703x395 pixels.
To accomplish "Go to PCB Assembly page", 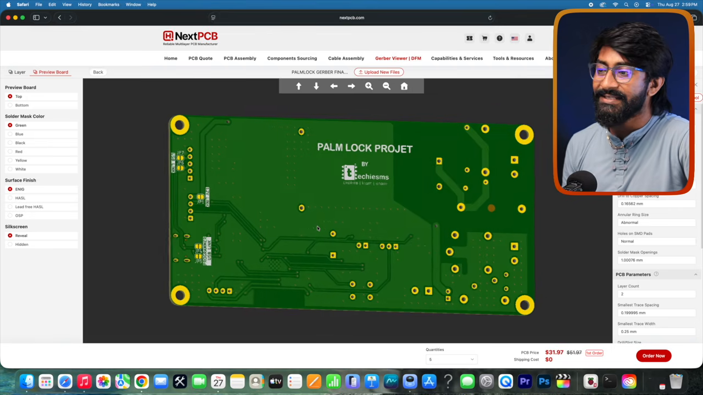I will click(x=240, y=58).
